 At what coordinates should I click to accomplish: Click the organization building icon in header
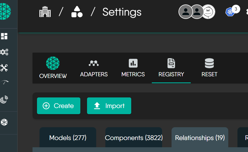tap(45, 12)
